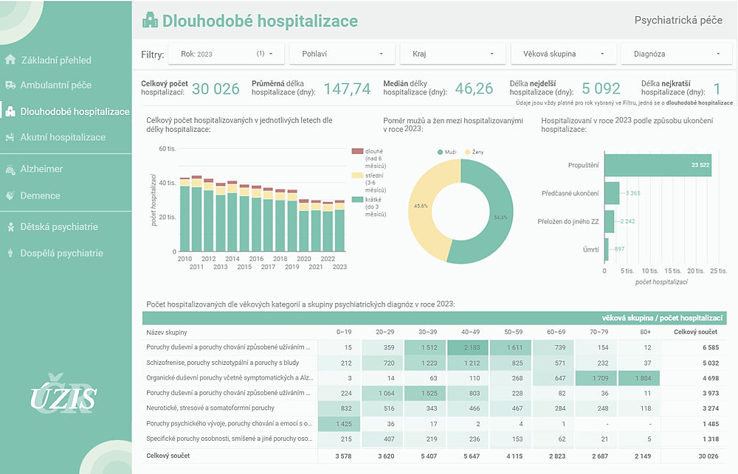Select the child icon for Dětská psychiatrie
738x474 pixels.
(x=10, y=226)
